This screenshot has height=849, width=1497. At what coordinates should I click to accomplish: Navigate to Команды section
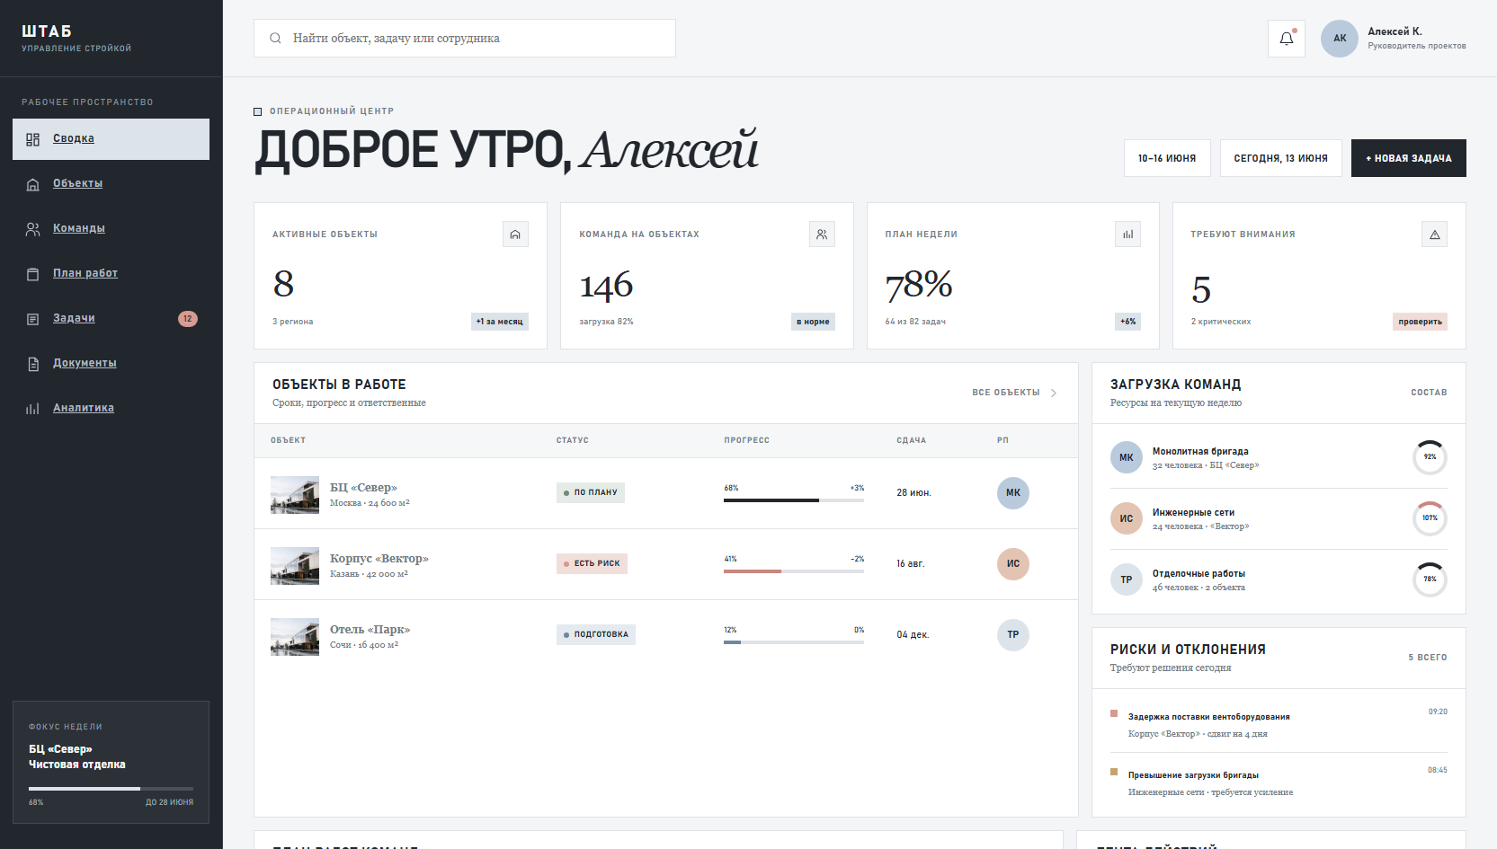click(x=111, y=229)
